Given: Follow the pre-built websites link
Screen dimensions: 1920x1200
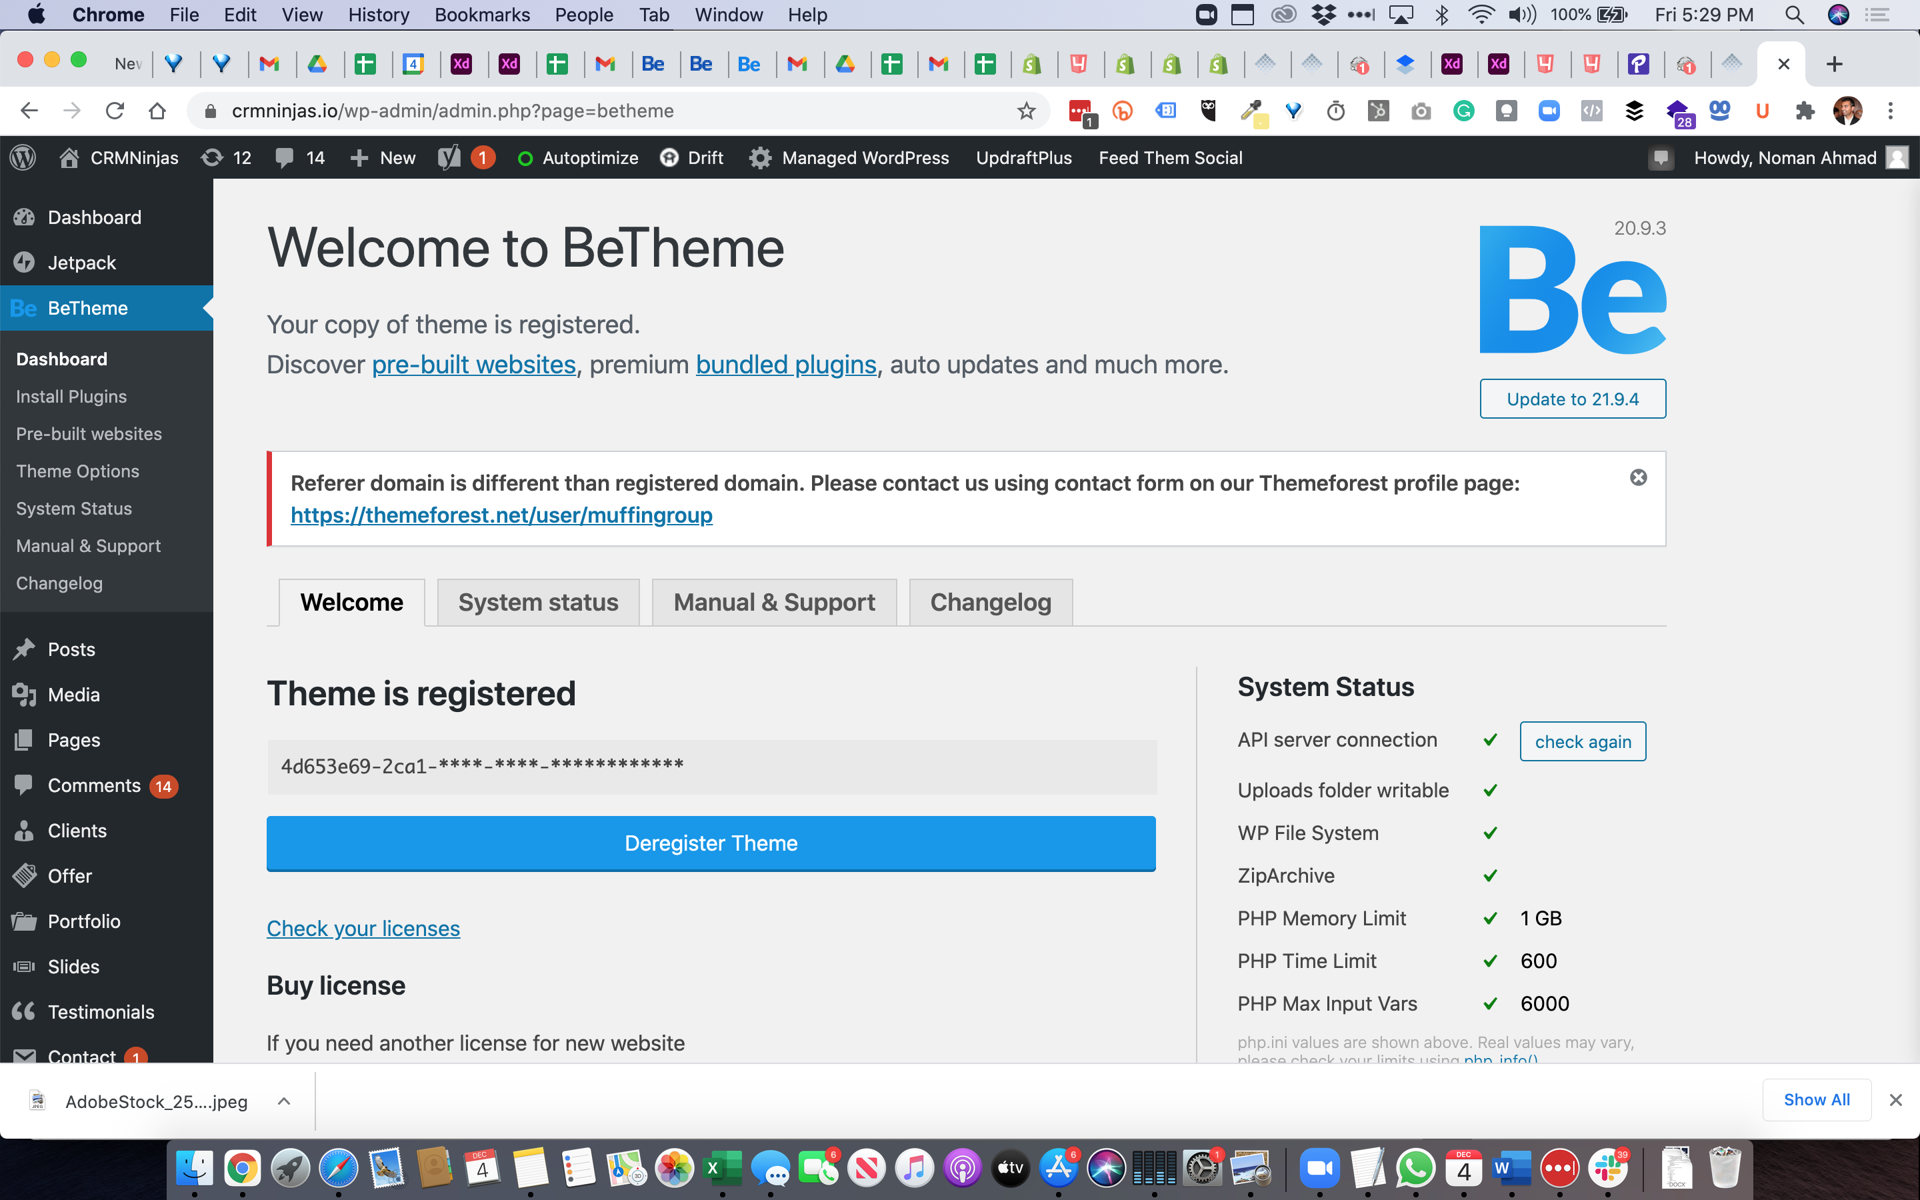Looking at the screenshot, I should (x=473, y=364).
